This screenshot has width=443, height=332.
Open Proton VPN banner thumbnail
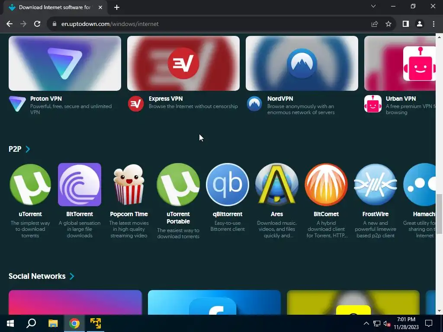pos(65,63)
